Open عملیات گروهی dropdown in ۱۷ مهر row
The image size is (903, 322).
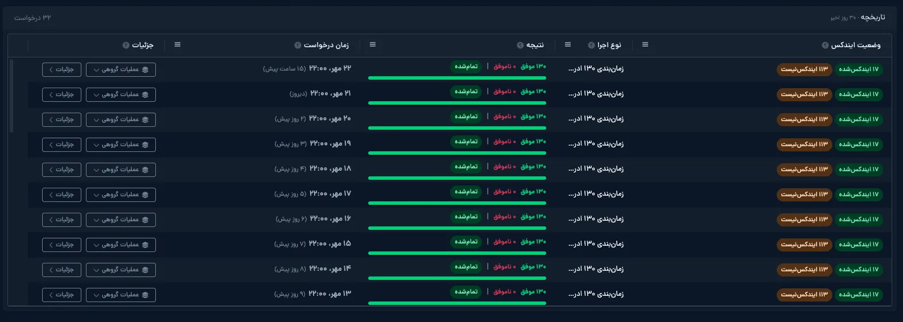[x=121, y=195]
